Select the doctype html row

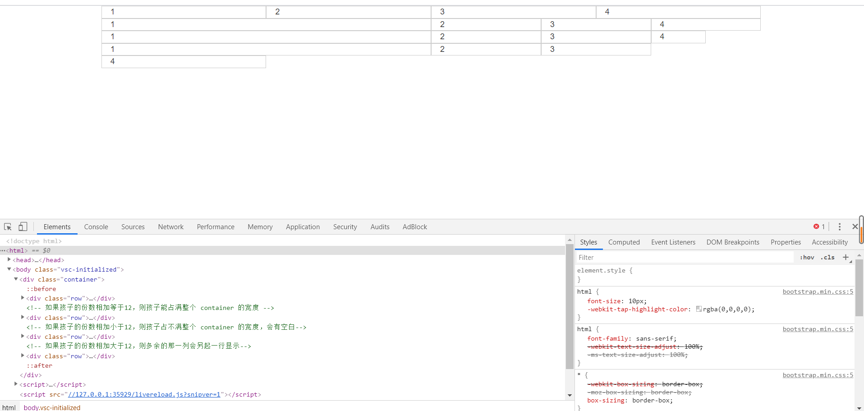(34, 241)
